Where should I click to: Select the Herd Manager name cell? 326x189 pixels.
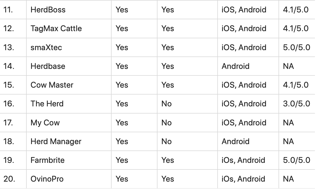pos(56,141)
